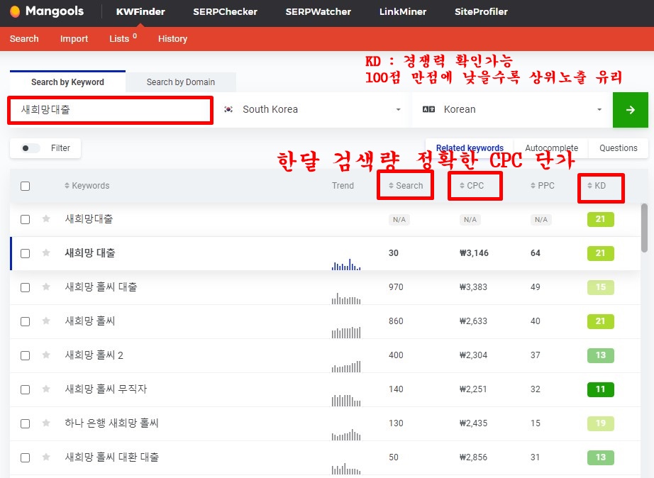Open the LinkMiner tool
The width and height of the screenshot is (654, 478).
tap(403, 11)
